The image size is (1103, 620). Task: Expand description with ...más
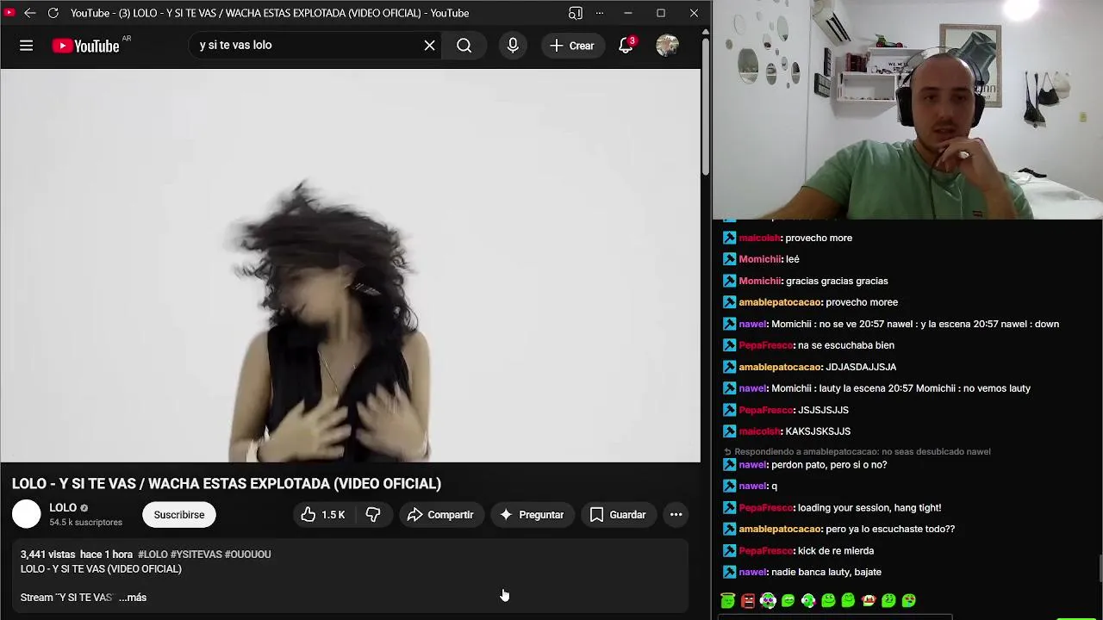pos(133,598)
